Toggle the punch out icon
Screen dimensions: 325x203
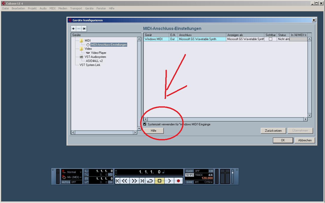[x=86, y=182]
